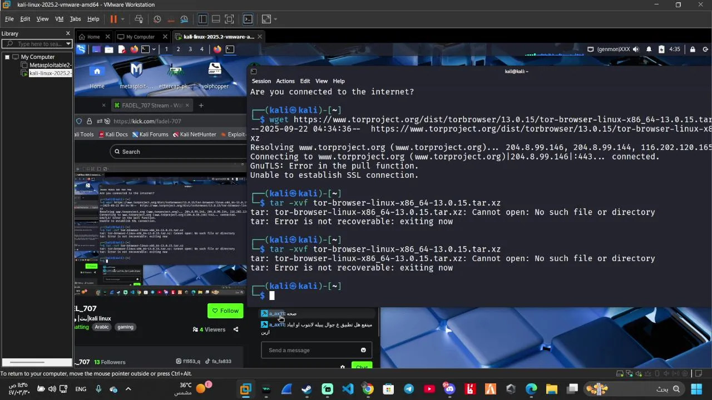Open the VM menu

point(59,19)
